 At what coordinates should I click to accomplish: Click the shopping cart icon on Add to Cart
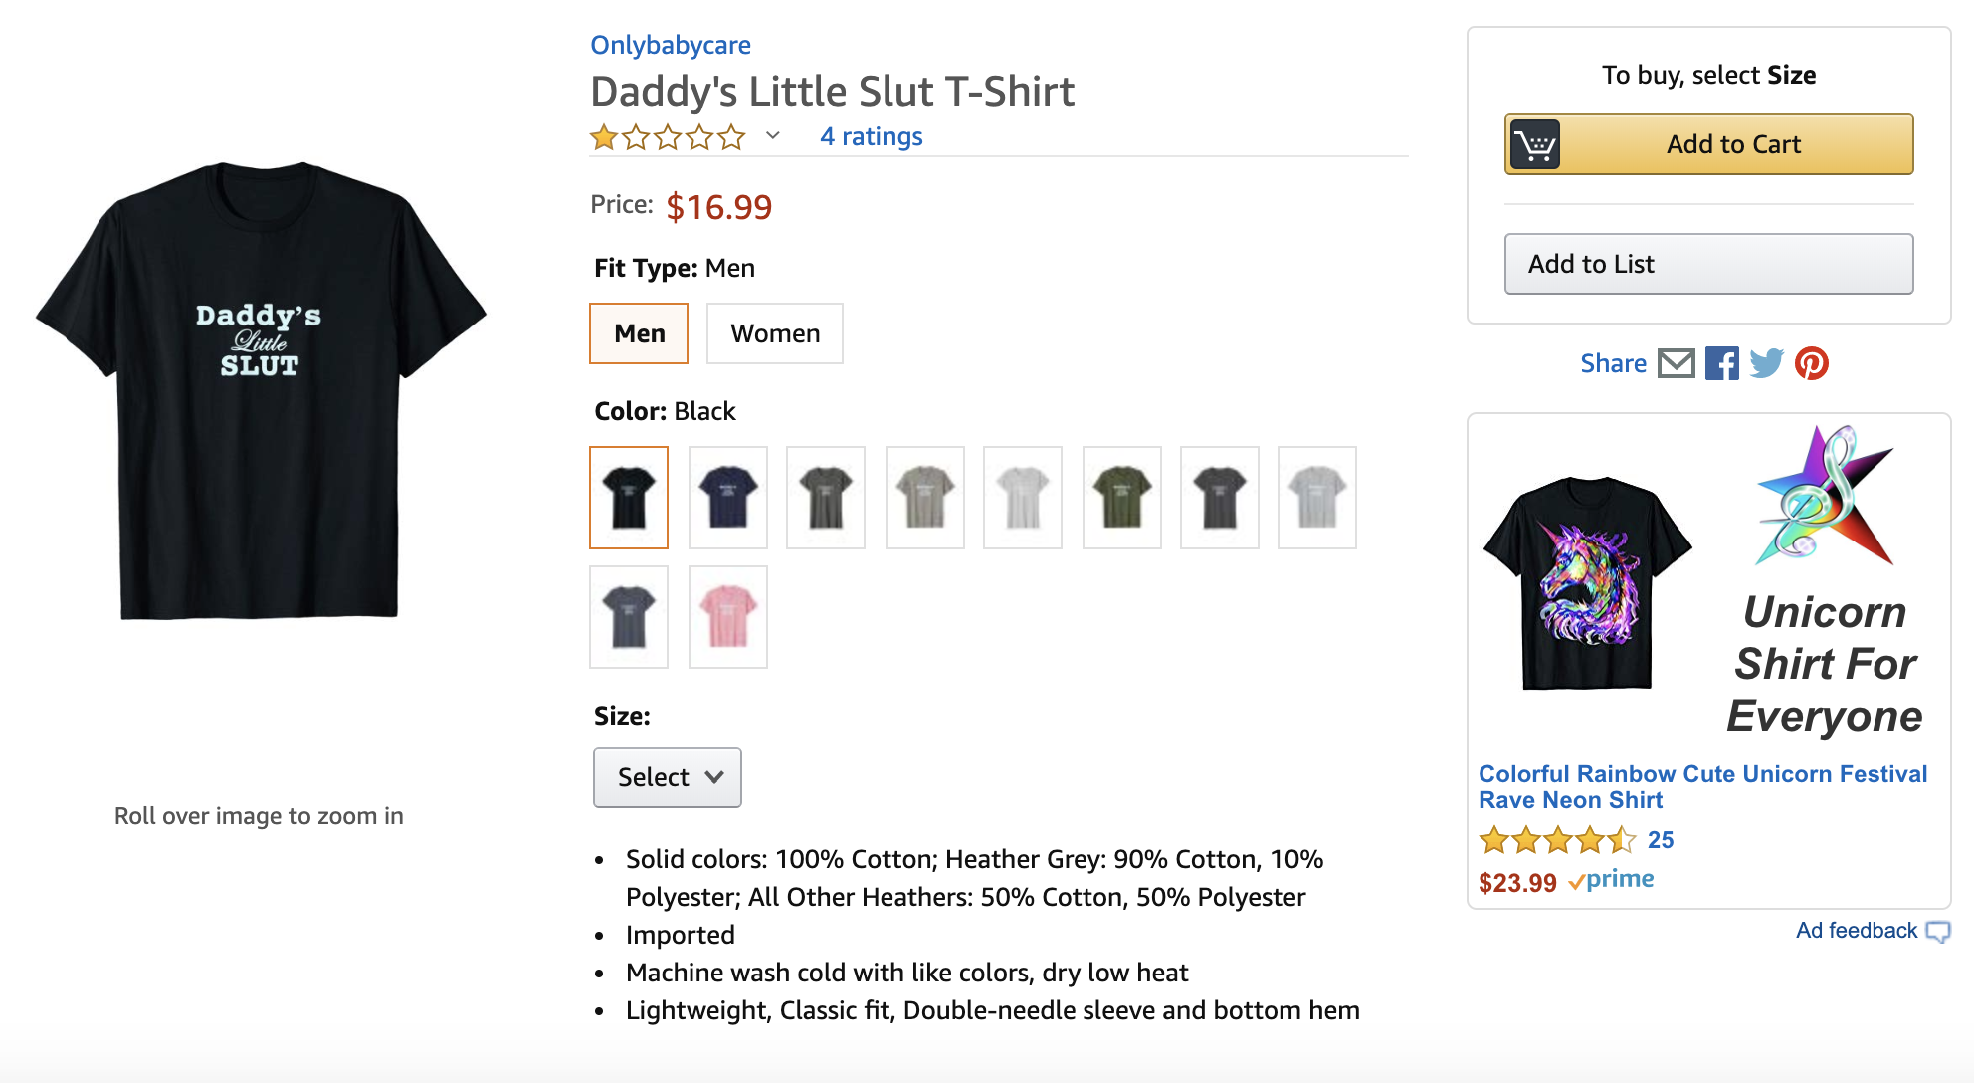coord(1535,145)
